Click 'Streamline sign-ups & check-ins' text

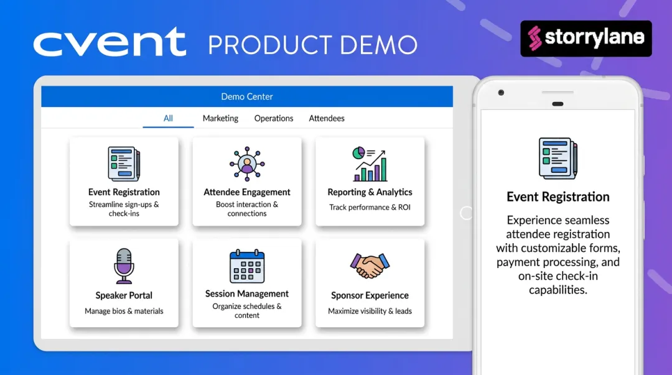pyautogui.click(x=124, y=209)
